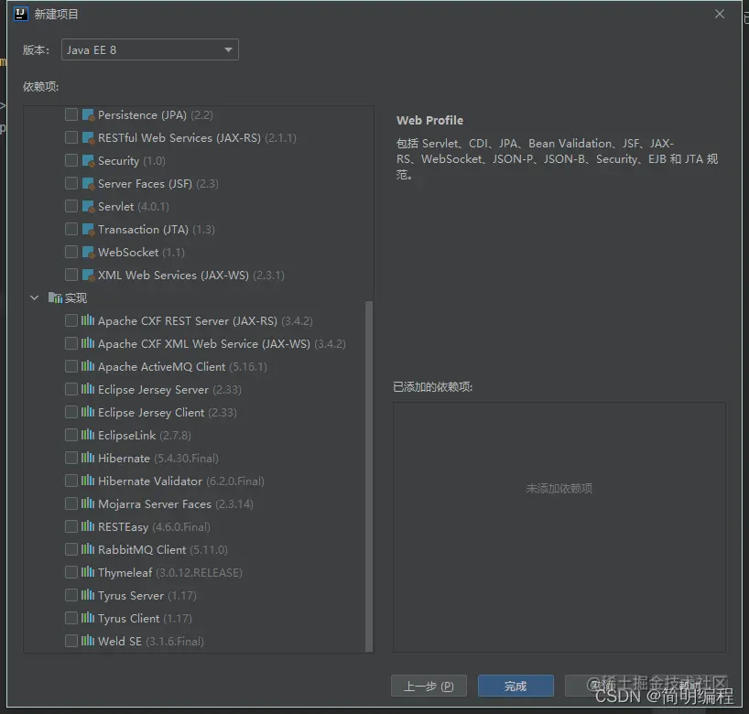Viewport: 749px width, 714px height.
Task: Click the IntelliJ logo in title bar
Action: (20, 14)
